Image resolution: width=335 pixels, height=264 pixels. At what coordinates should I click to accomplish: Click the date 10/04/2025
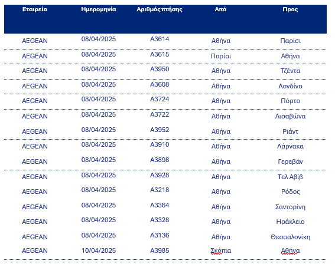[99, 250]
